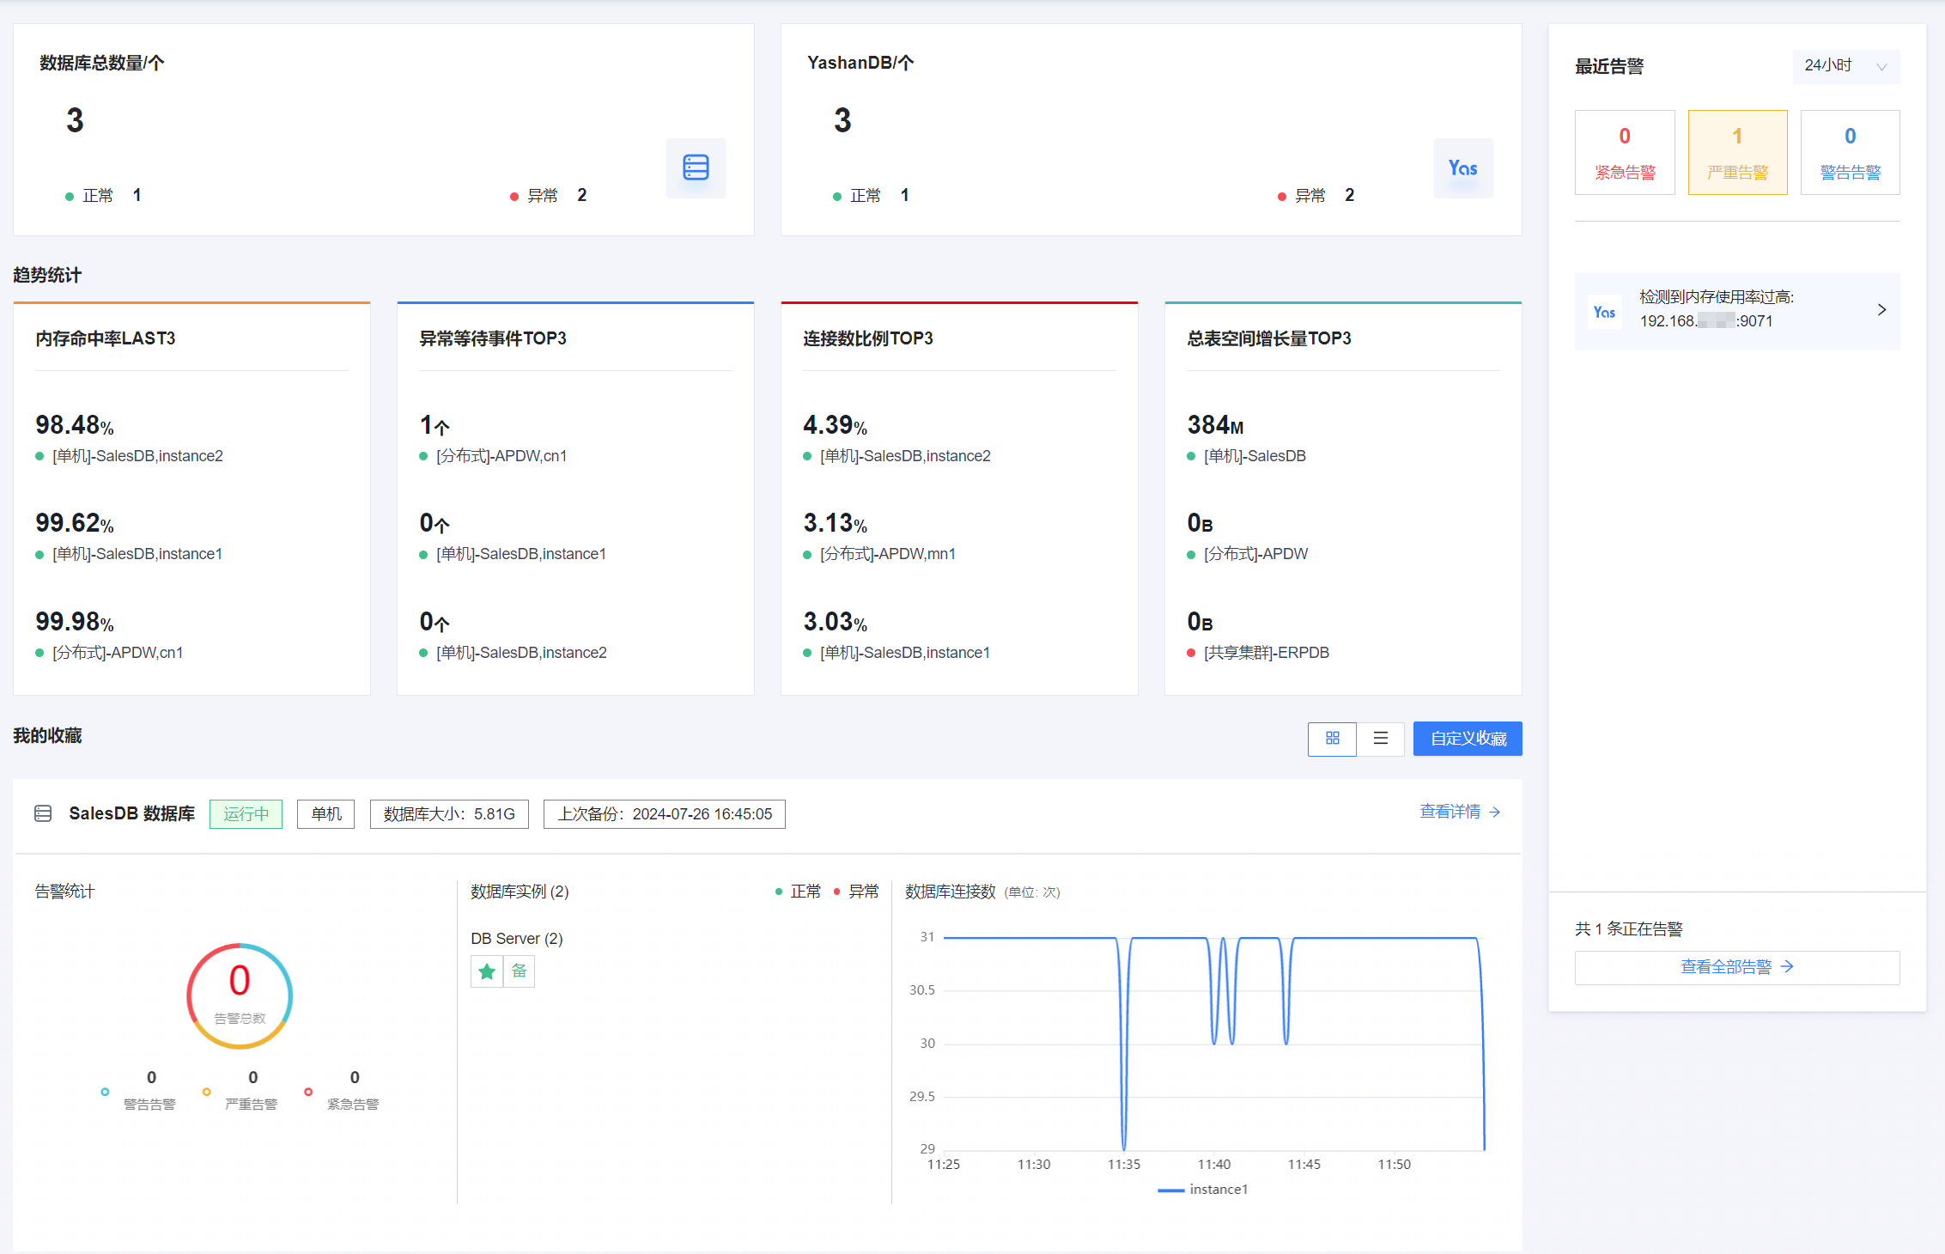Screen dimensions: 1945x1254
Task: Click 99.62% memory hit rate value
Action: (75, 523)
